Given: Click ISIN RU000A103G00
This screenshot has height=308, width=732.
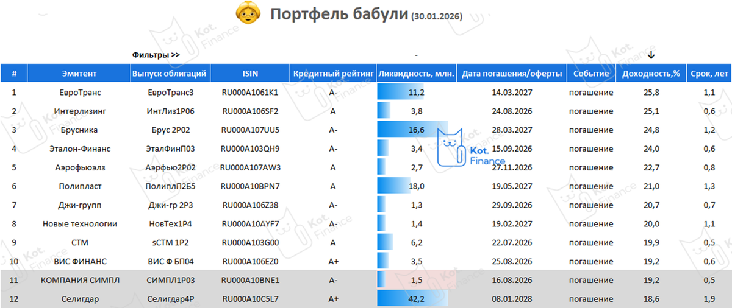Looking at the screenshot, I should coord(250,242).
